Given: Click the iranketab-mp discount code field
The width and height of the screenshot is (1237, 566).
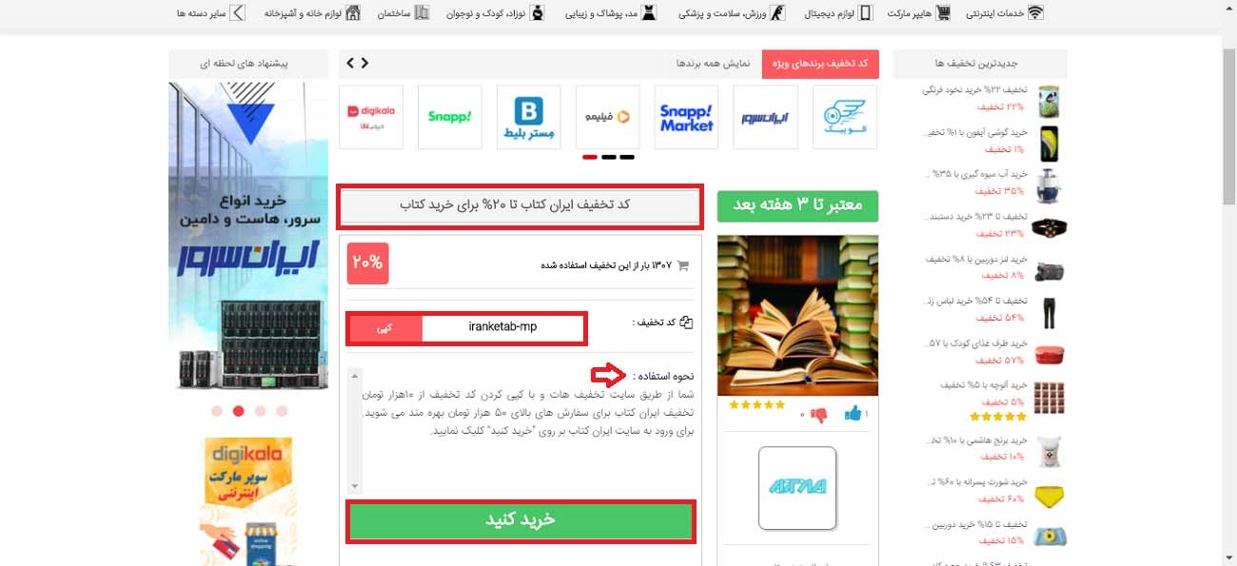Looking at the screenshot, I should point(502,327).
